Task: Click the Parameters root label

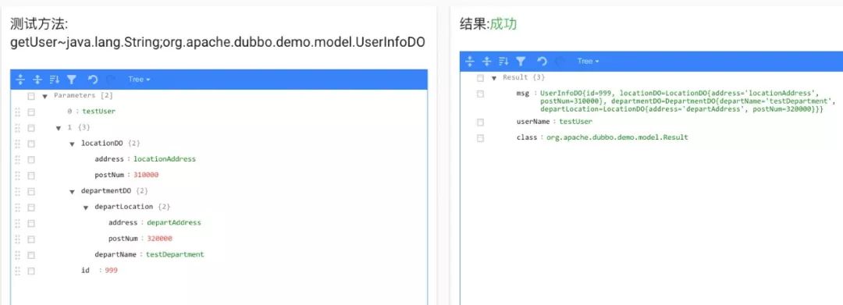Action: (75, 96)
